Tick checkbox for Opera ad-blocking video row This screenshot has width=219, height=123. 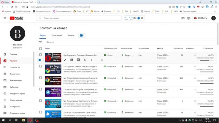pos(40,55)
